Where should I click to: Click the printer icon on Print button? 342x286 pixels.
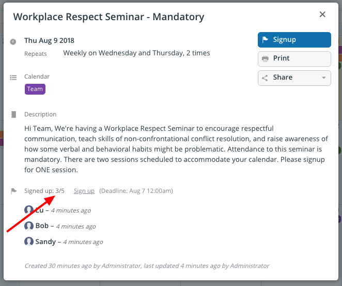click(265, 59)
